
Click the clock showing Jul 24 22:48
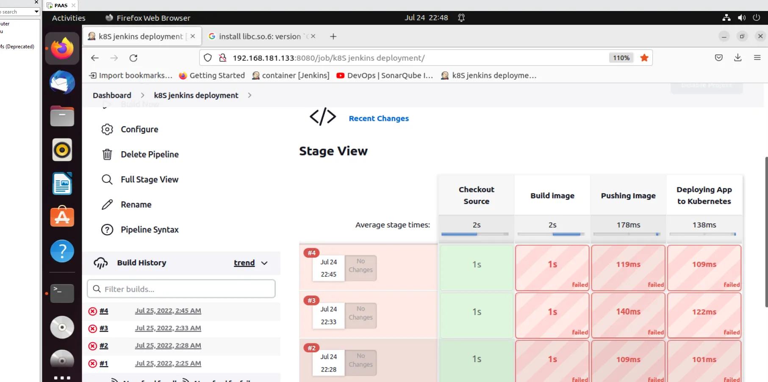[426, 18]
